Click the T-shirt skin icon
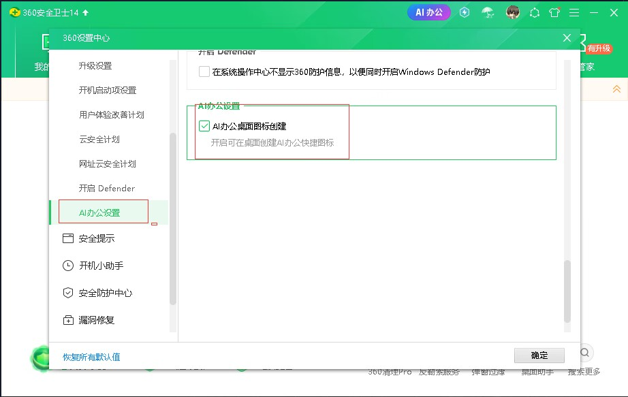Viewport: 628px width, 397px height. point(554,12)
